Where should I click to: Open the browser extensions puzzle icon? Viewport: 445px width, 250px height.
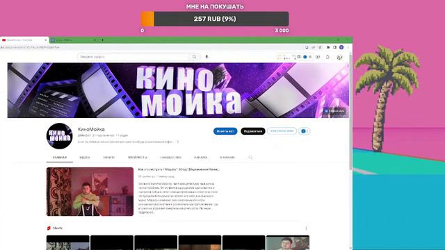pyautogui.click(x=328, y=47)
